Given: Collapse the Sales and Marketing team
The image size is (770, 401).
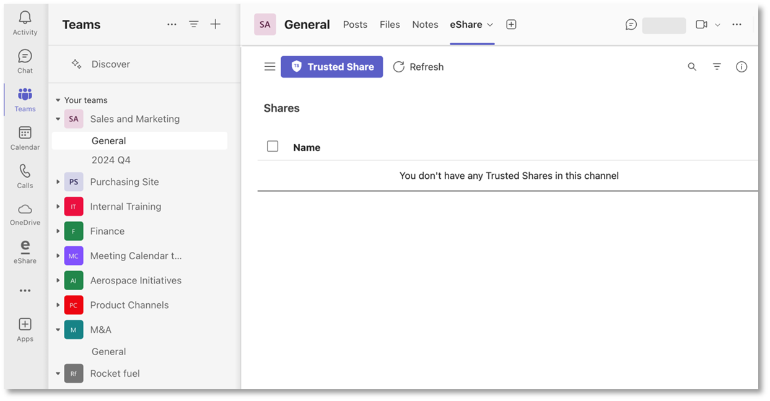Looking at the screenshot, I should pyautogui.click(x=58, y=119).
